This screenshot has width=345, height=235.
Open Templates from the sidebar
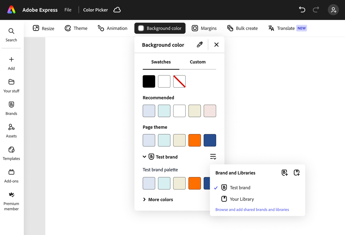(x=11, y=154)
